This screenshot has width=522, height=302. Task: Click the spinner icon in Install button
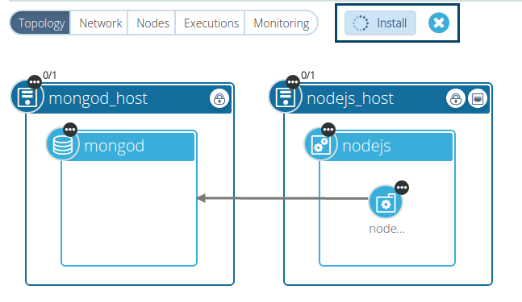point(361,23)
